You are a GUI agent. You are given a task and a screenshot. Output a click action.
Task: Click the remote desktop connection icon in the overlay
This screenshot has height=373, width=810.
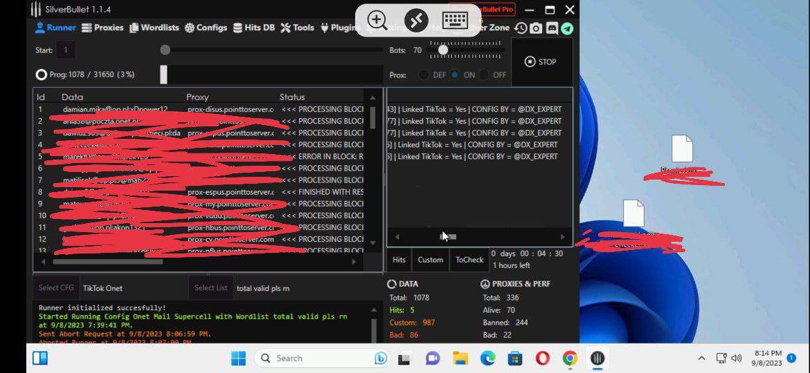[x=416, y=20]
